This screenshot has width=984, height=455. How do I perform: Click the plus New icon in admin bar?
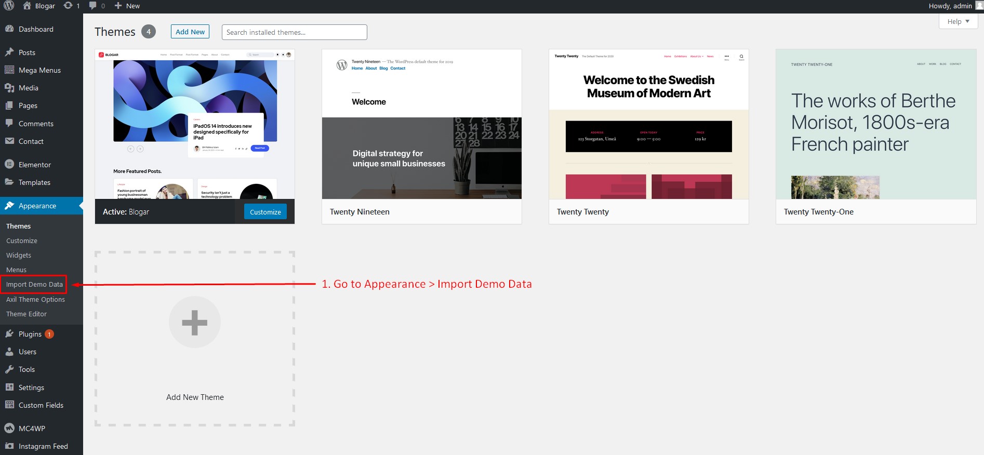pos(118,6)
